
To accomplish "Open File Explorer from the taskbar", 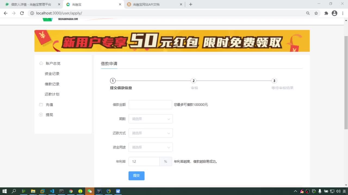I will (x=33, y=191).
